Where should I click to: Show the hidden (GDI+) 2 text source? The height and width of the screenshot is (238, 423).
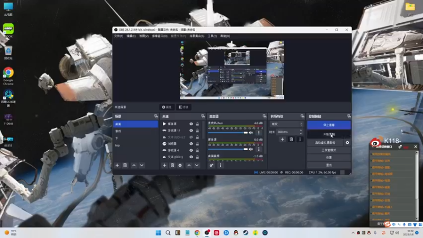pos(191,137)
